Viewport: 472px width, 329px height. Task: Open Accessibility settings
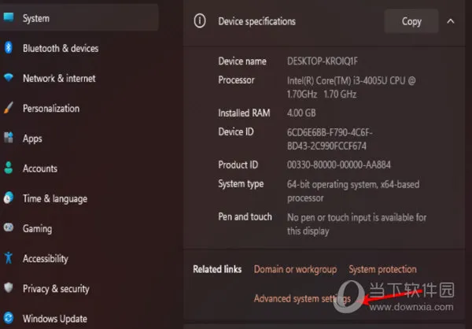46,259
